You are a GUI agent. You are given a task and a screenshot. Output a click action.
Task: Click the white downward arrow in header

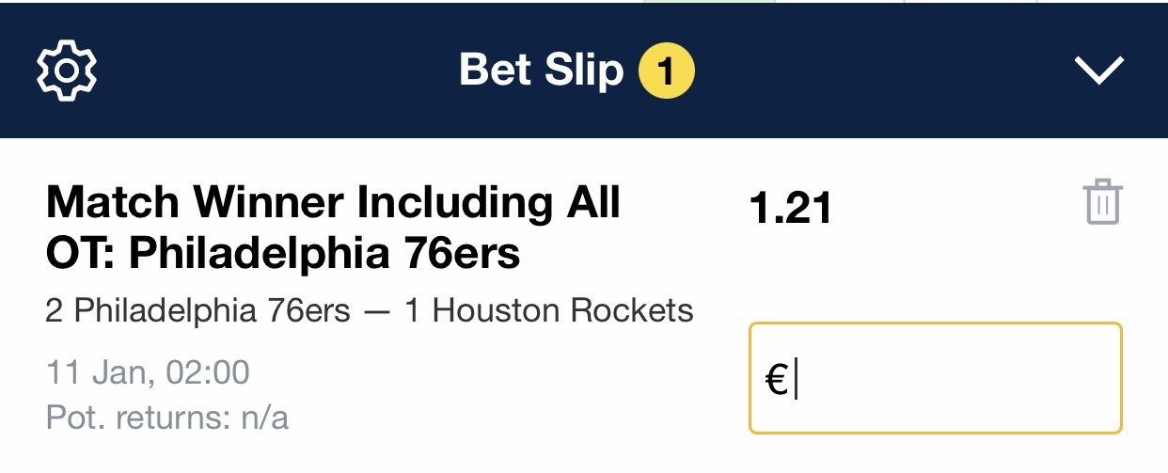(x=1099, y=71)
